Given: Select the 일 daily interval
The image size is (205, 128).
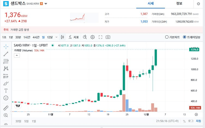Looking at the screenshot, I should 43,37.
